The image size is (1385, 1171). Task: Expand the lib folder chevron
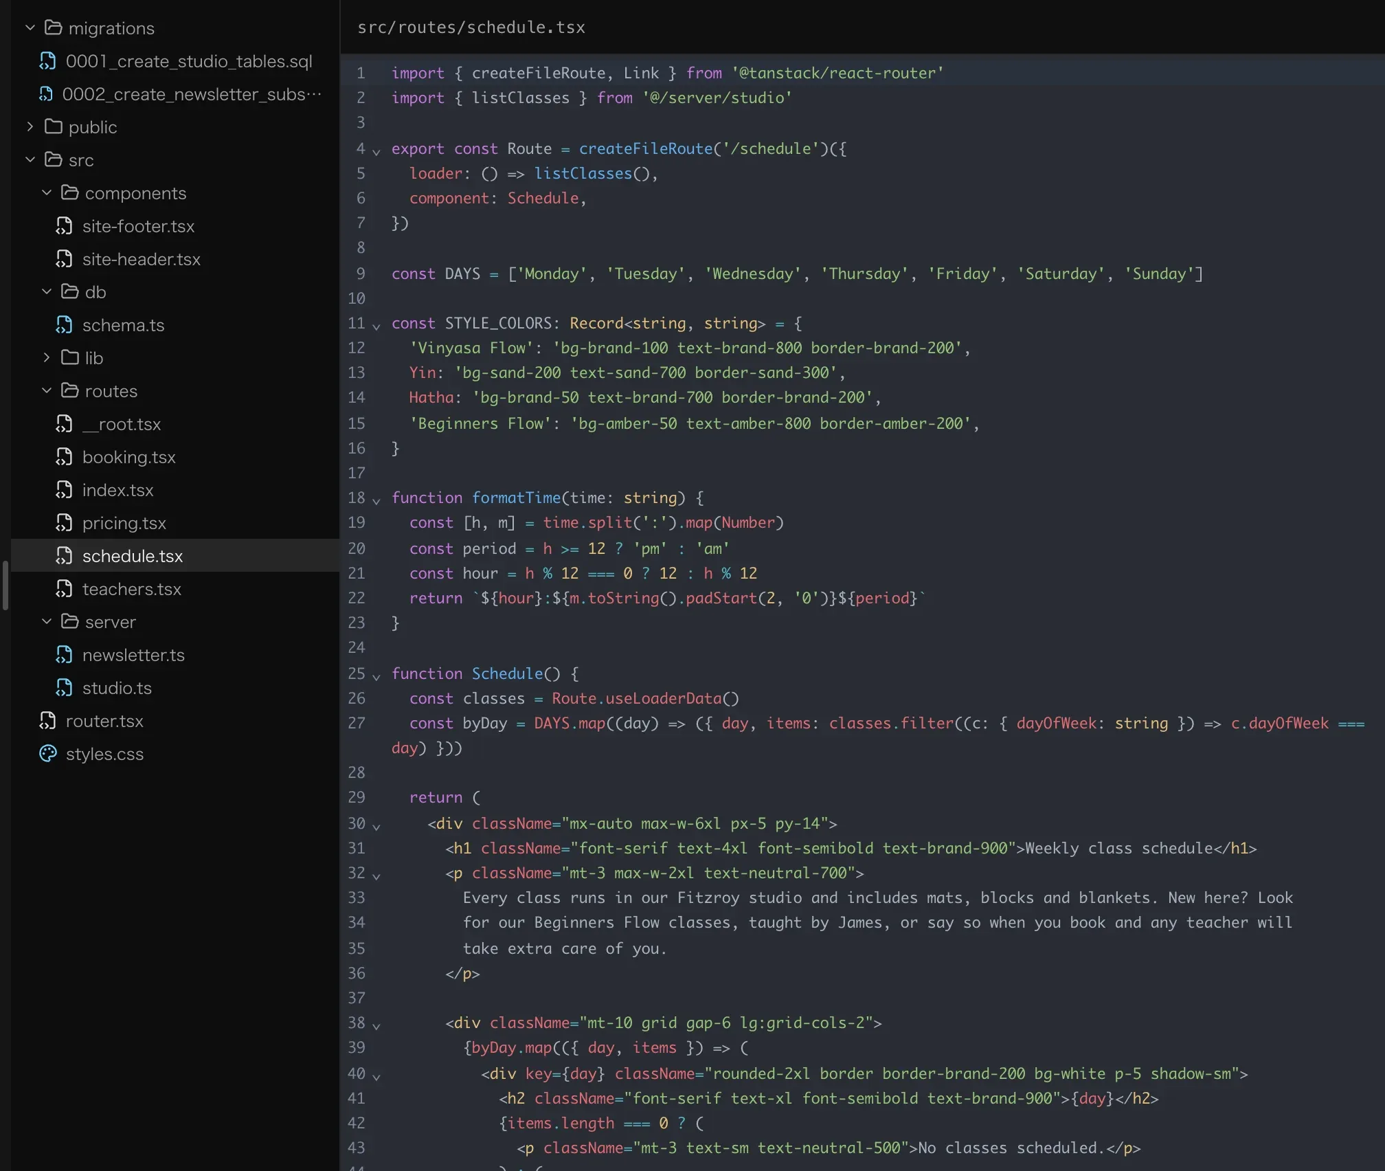[x=47, y=357]
